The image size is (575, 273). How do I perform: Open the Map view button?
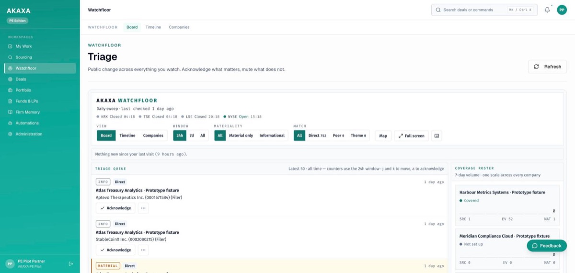click(x=383, y=136)
